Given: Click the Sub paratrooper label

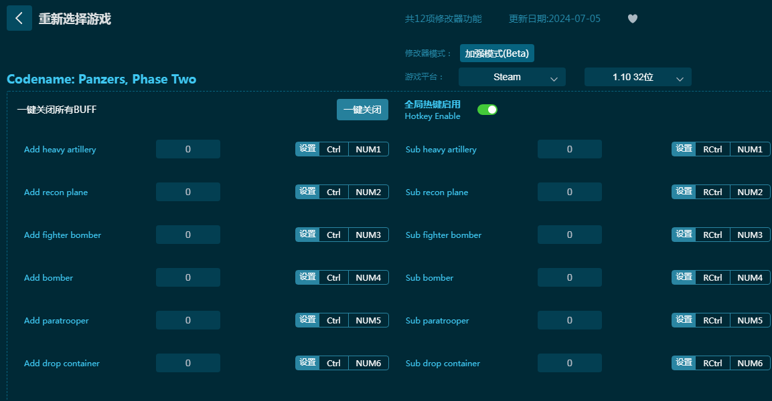Looking at the screenshot, I should [x=437, y=320].
